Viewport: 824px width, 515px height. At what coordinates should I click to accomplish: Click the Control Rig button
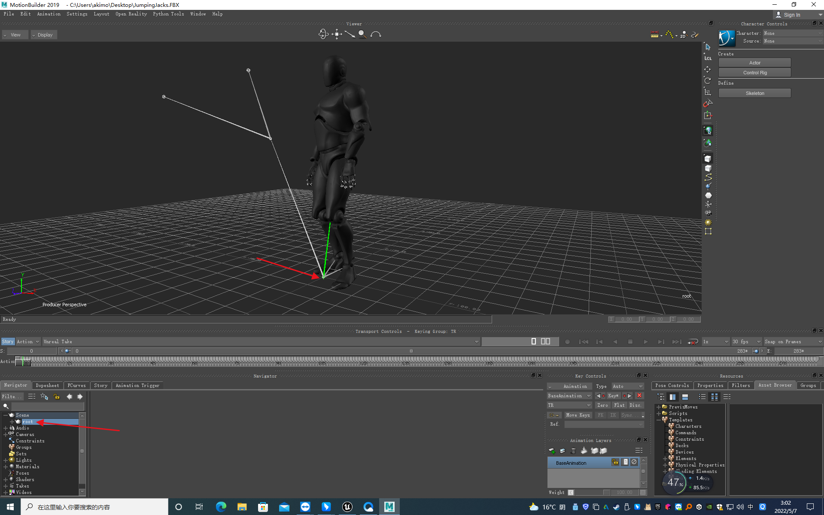(x=754, y=73)
